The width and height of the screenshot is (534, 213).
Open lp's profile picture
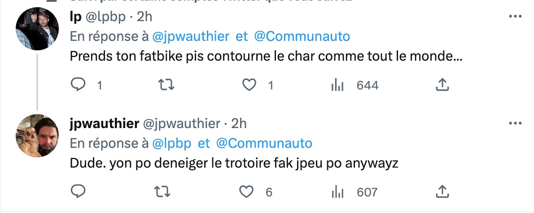tap(37, 29)
